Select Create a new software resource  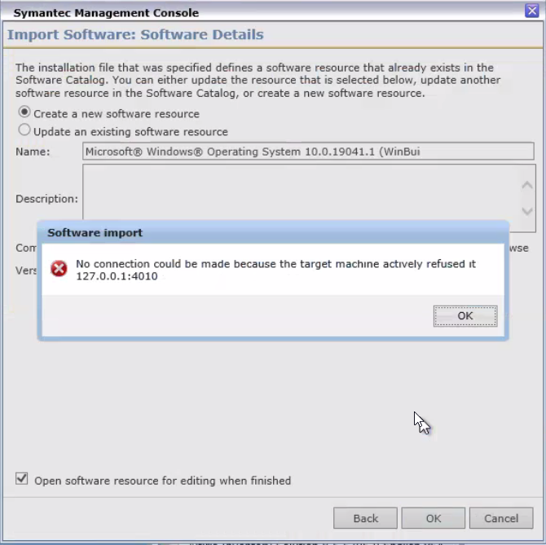pos(24,112)
